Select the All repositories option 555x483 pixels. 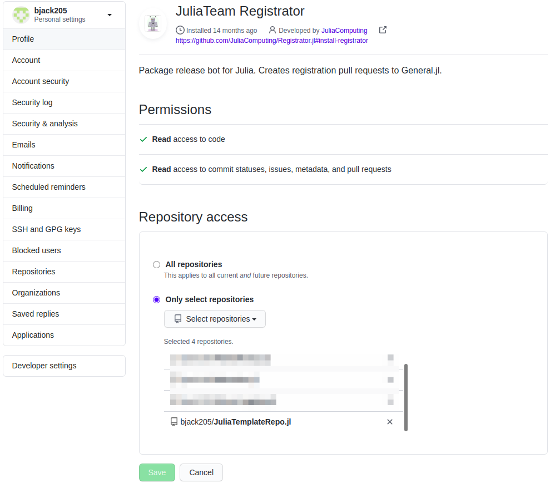pos(156,264)
